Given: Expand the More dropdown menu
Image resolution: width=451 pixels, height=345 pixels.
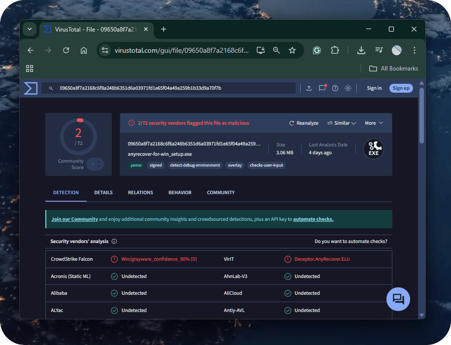Looking at the screenshot, I should click(x=374, y=123).
